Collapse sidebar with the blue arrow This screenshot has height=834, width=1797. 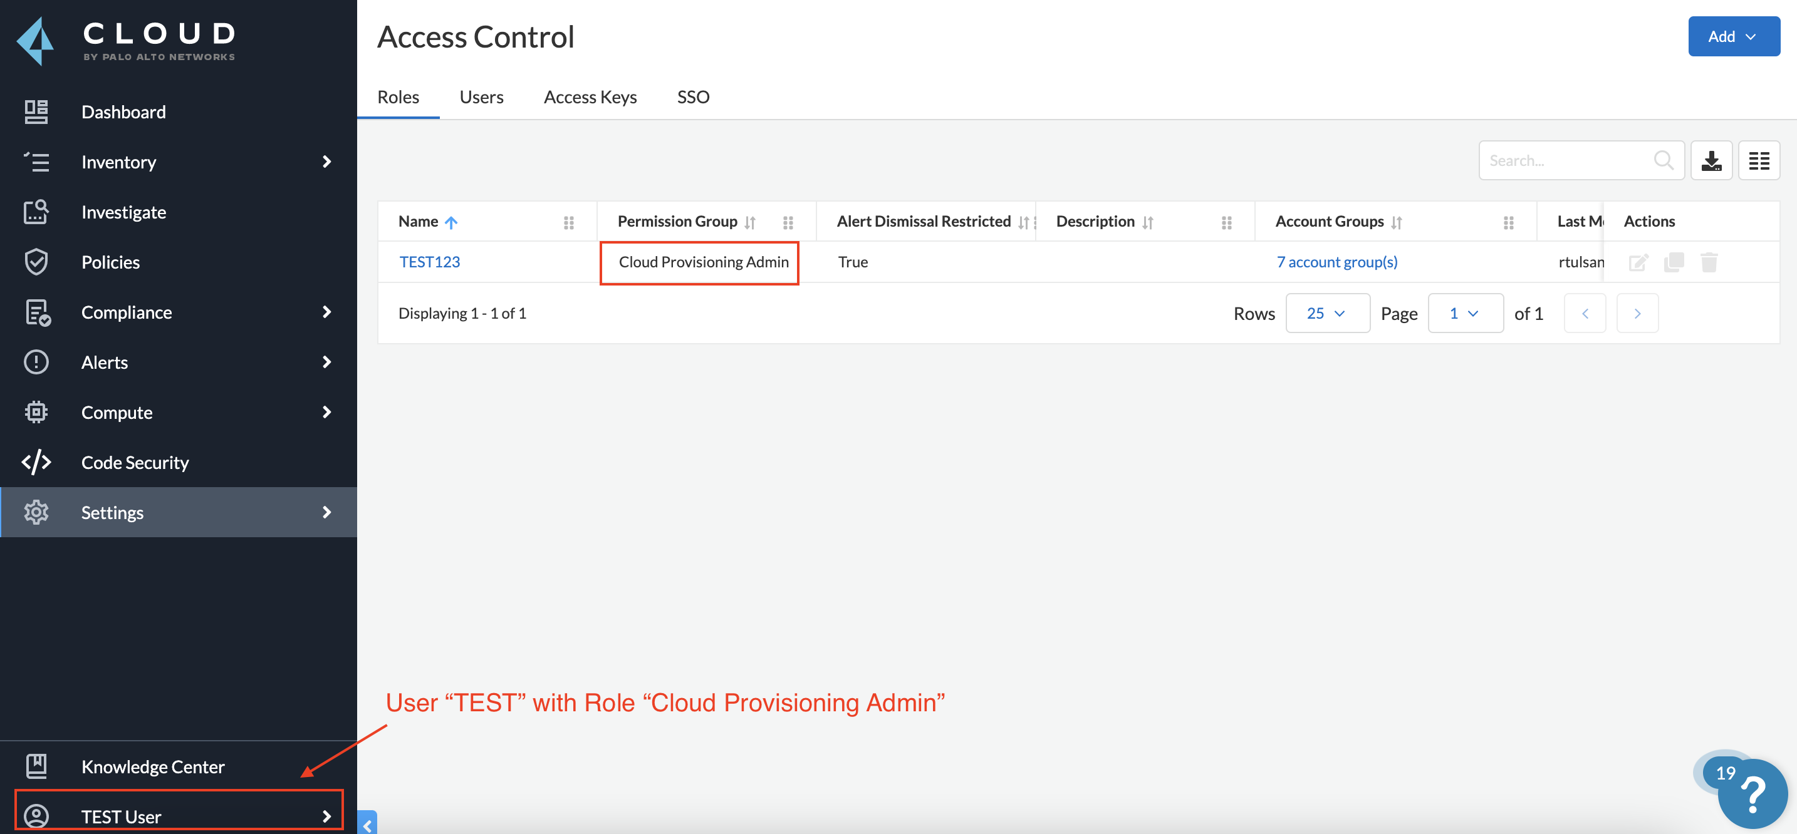(367, 825)
